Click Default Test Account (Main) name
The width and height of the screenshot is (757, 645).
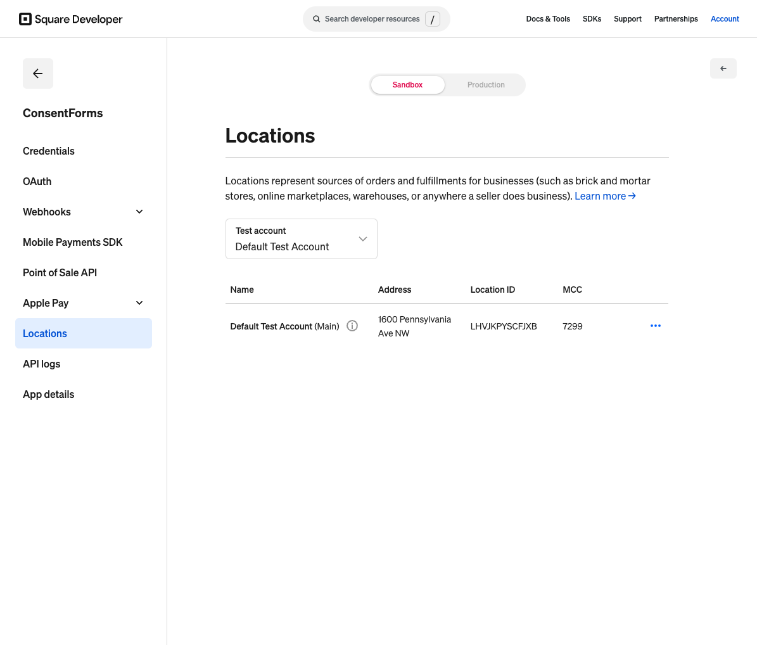(285, 326)
